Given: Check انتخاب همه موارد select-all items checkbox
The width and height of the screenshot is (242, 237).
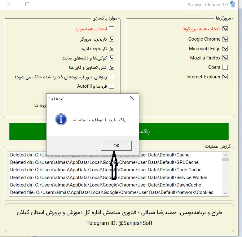Looking at the screenshot, I should click(112, 29).
